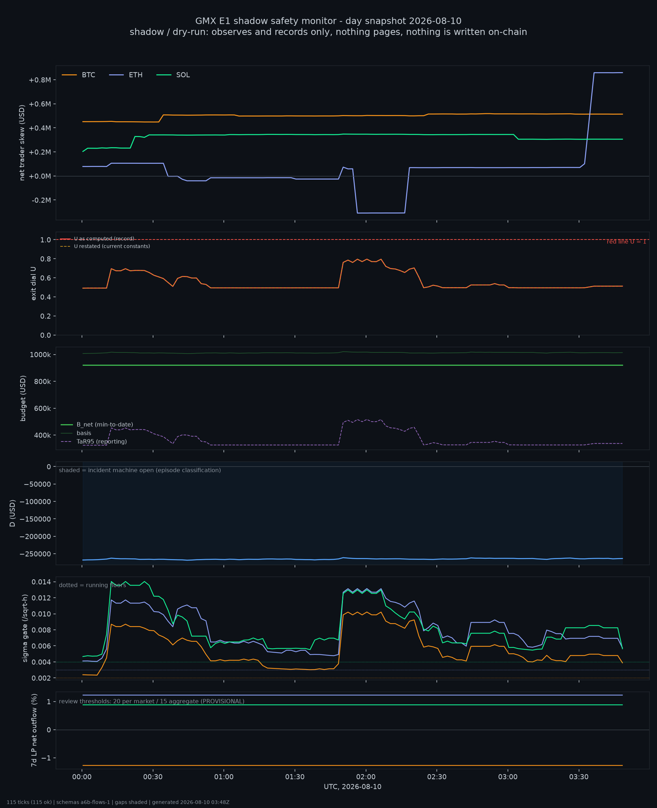Click the '+0.4M' y-axis tick
The width and height of the screenshot is (657, 808).
tap(40, 128)
